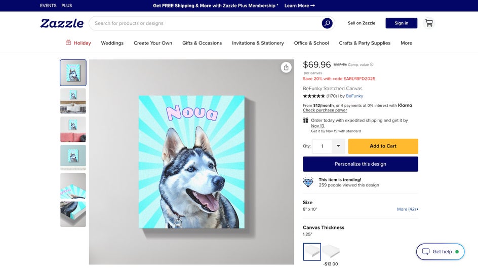Select the second product thumbnail
Image resolution: width=478 pixels, height=269 pixels.
(x=73, y=101)
